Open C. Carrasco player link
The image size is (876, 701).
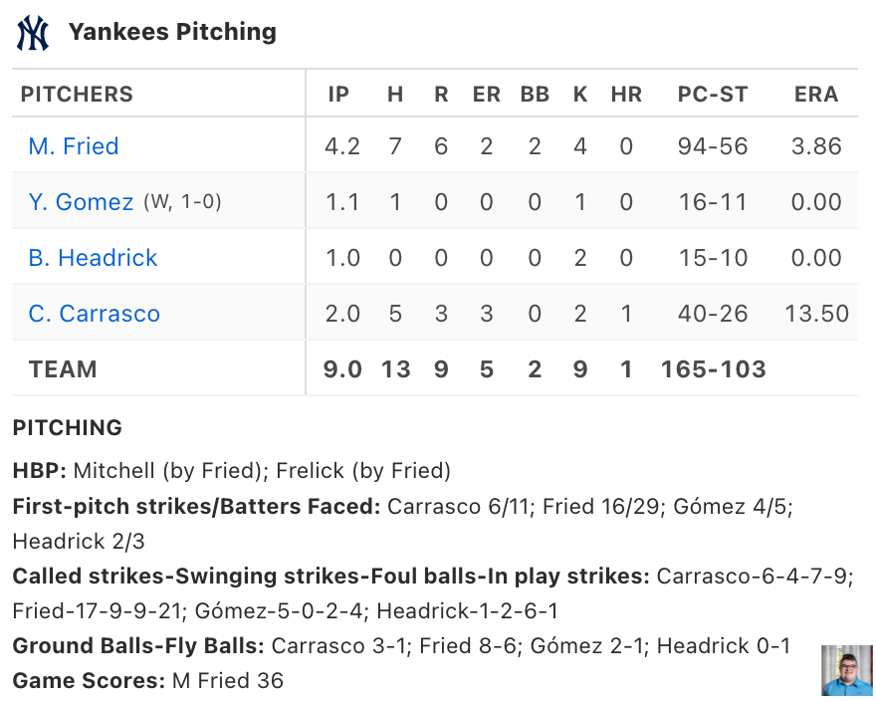[x=94, y=314]
